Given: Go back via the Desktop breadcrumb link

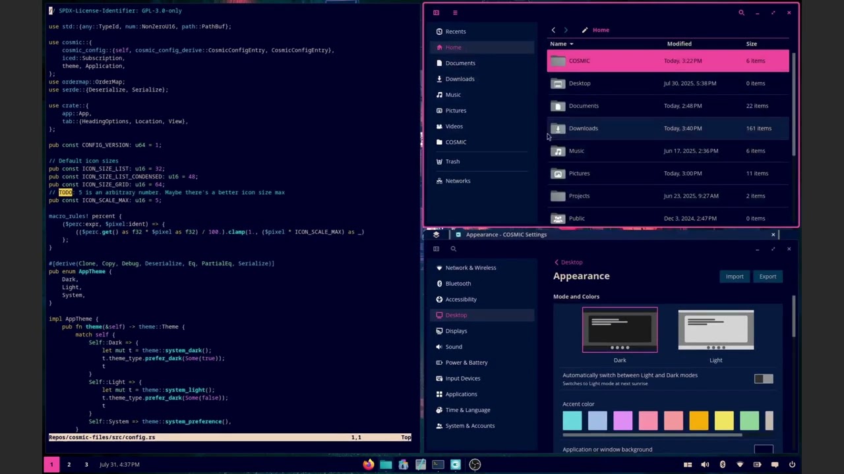Looking at the screenshot, I should (571, 262).
